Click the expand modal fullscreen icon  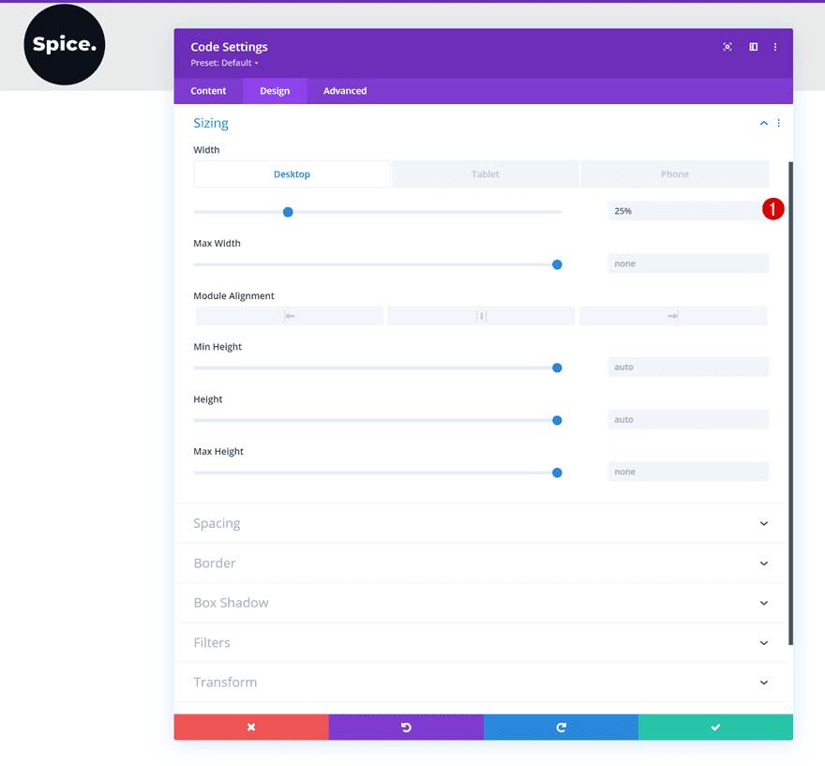pyautogui.click(x=727, y=47)
